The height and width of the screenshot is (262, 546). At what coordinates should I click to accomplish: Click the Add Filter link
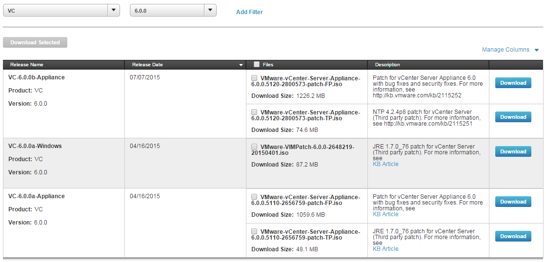[x=249, y=12]
